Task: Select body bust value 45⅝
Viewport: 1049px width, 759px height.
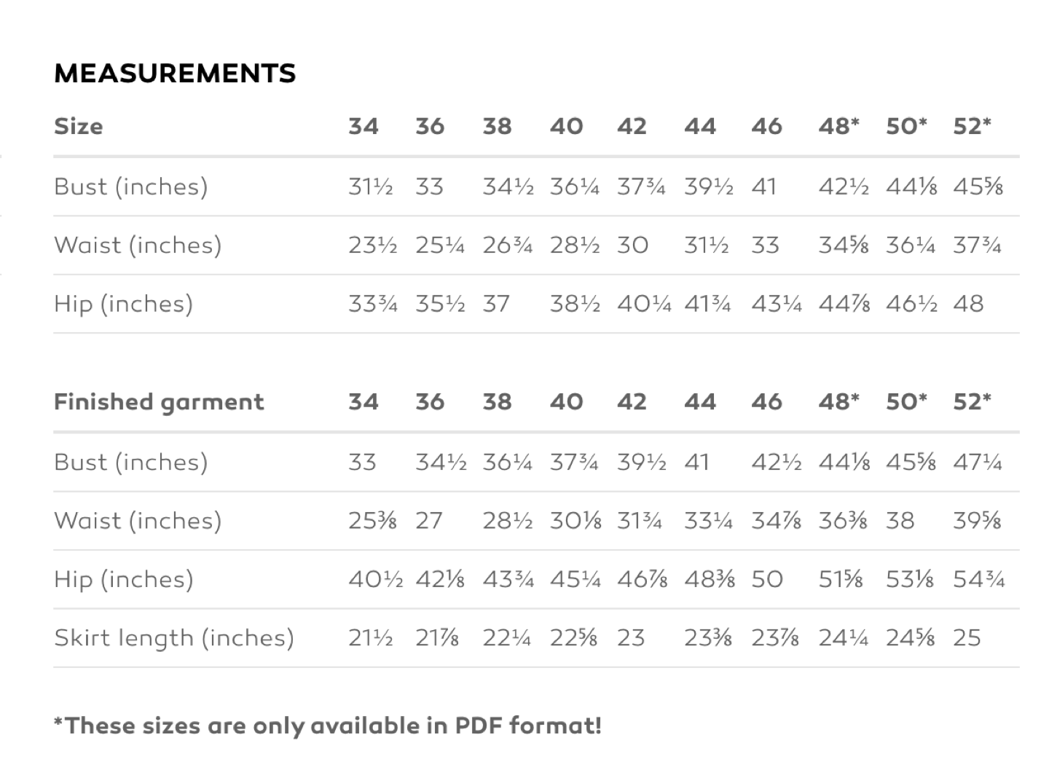Action: (x=978, y=186)
